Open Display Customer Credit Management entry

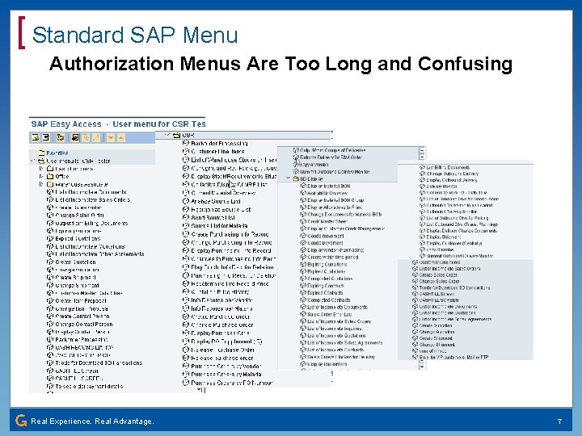[x=346, y=228]
